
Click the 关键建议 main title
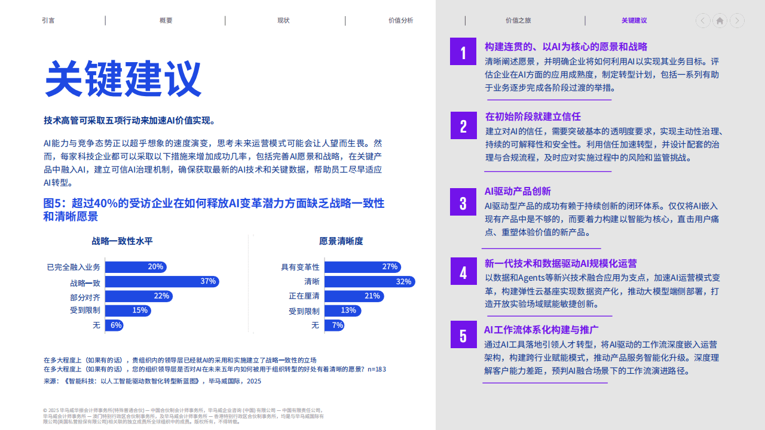pyautogui.click(x=123, y=78)
